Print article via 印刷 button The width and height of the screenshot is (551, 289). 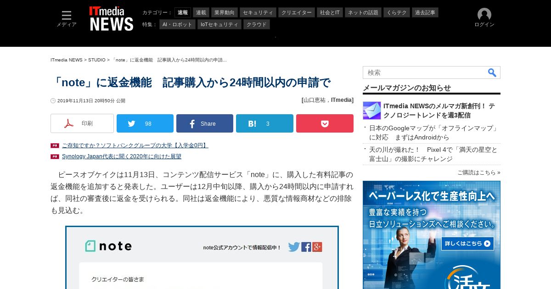[82, 123]
